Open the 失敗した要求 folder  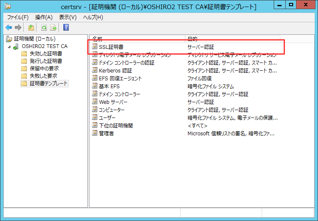(x=43, y=76)
